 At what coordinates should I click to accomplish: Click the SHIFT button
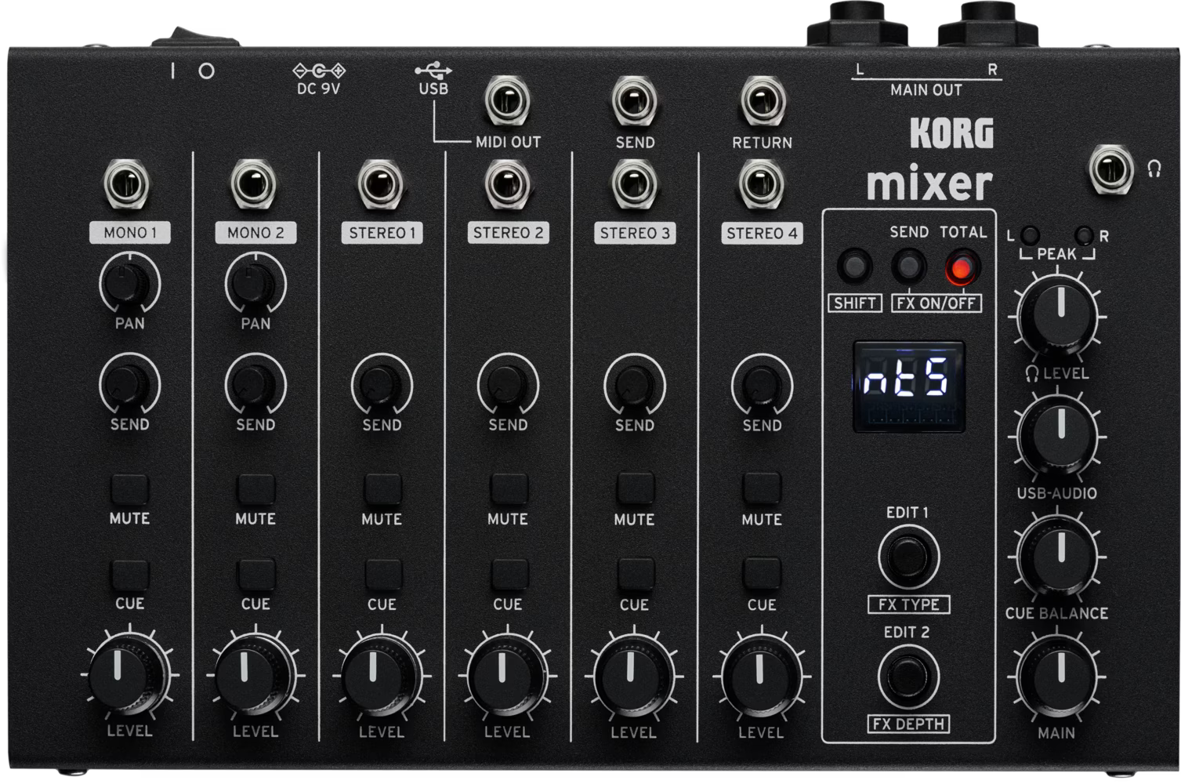click(x=854, y=267)
